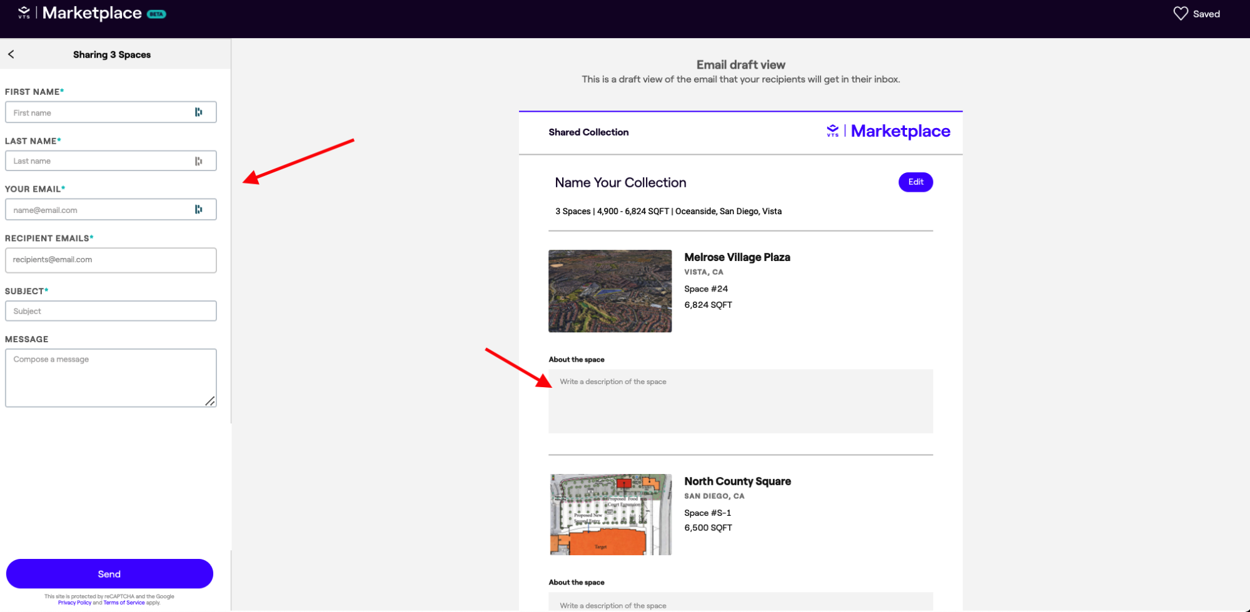Go back using the left arrow

click(11, 54)
